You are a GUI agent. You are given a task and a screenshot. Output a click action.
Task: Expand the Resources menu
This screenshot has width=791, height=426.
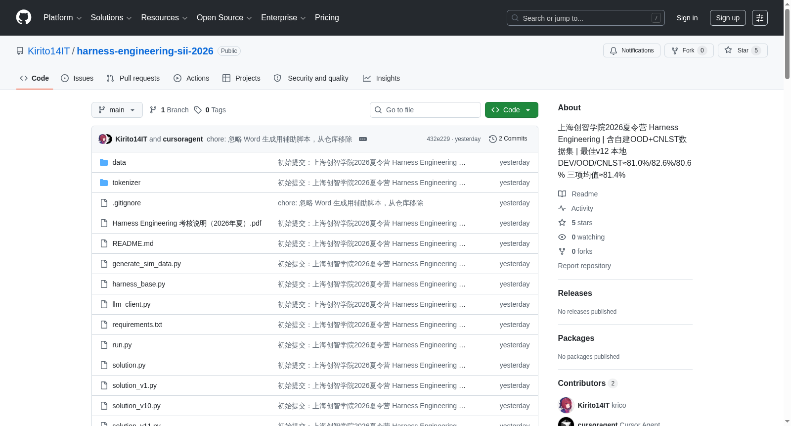pos(164,18)
